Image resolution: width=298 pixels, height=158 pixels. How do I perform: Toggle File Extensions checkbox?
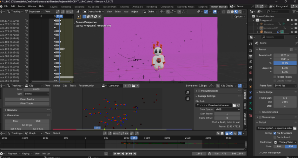point(275,133)
